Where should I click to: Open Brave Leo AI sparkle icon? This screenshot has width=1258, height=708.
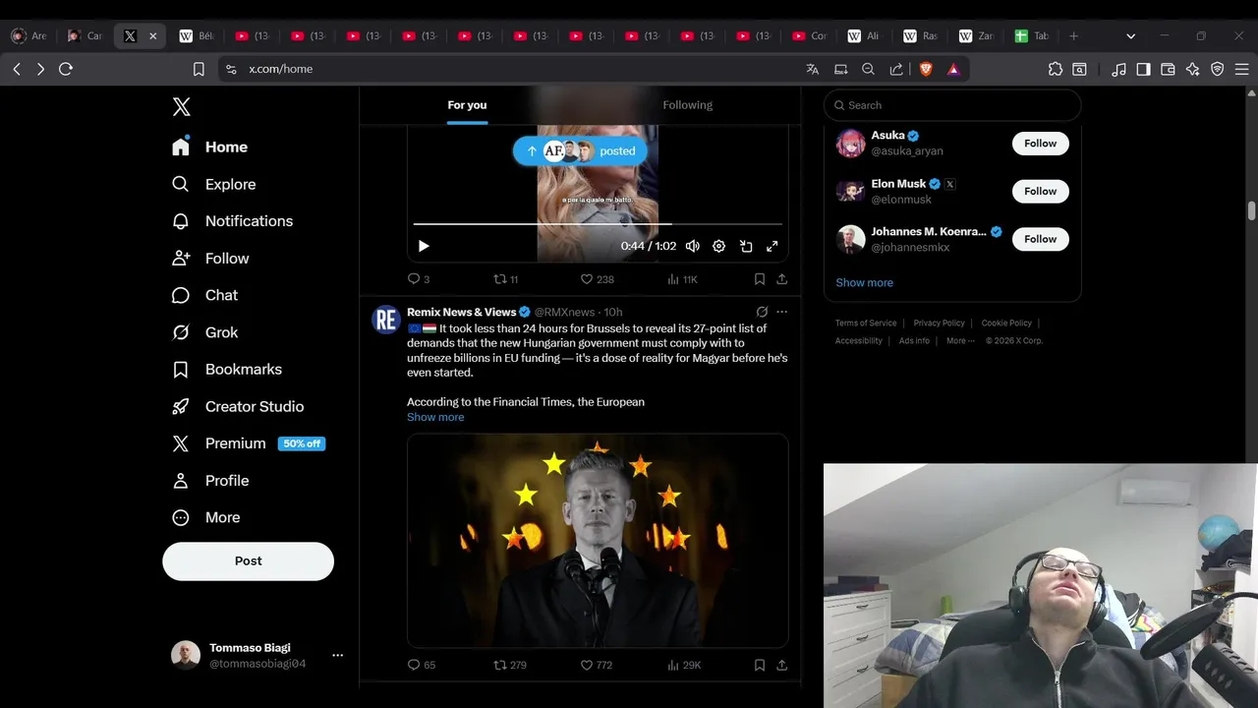click(x=1192, y=69)
